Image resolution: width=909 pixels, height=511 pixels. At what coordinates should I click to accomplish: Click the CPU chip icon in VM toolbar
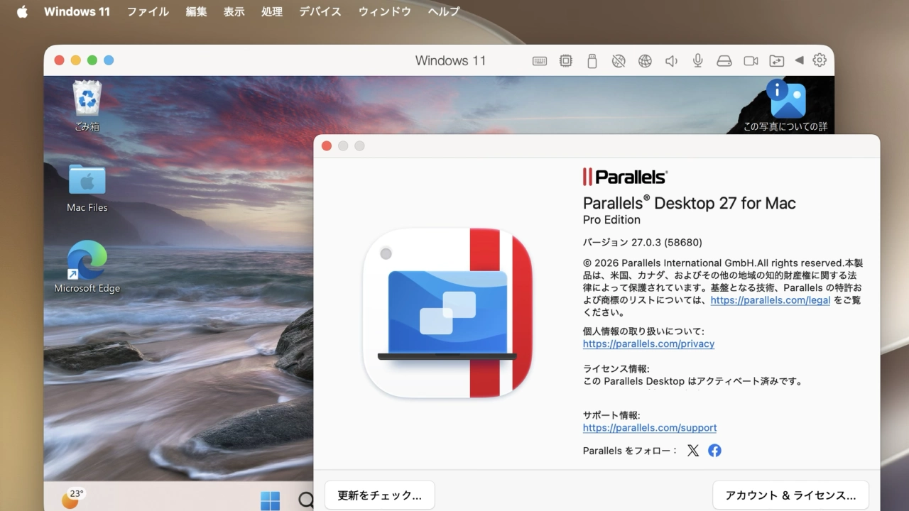(566, 61)
